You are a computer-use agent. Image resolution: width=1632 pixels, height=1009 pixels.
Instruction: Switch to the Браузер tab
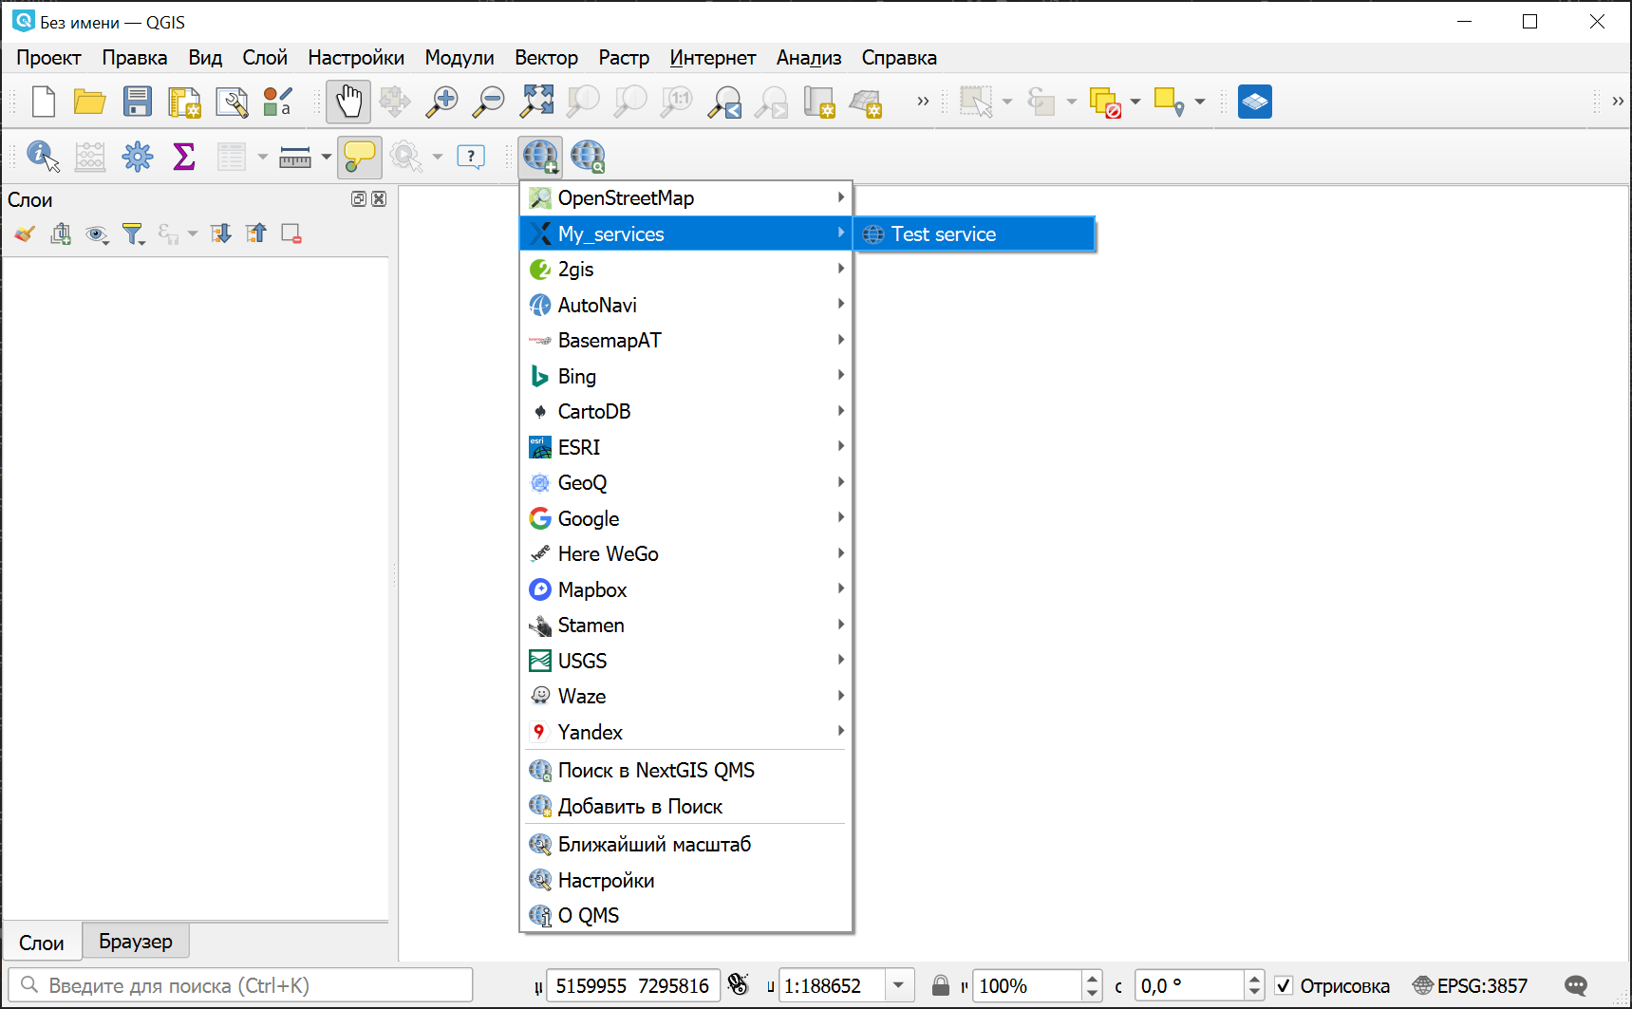coord(136,941)
